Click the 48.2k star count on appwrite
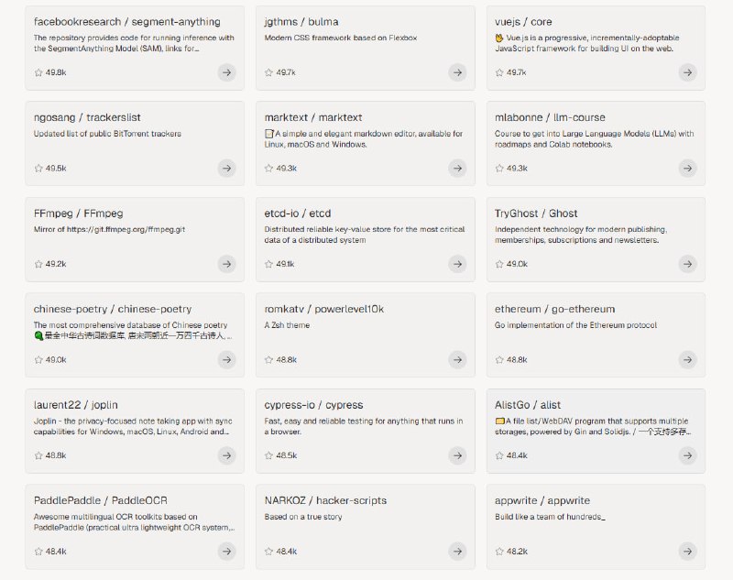The image size is (733, 580). [x=517, y=552]
